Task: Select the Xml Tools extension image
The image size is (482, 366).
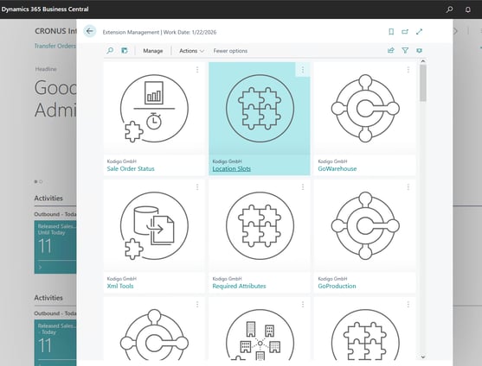Action: coord(154,226)
